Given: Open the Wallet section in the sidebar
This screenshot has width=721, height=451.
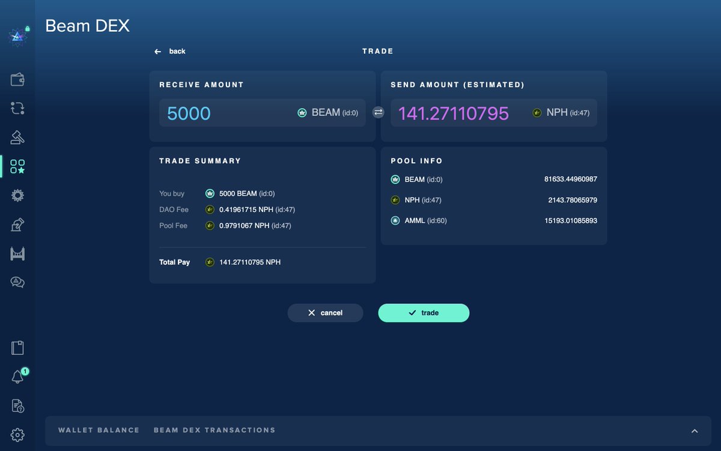Looking at the screenshot, I should pos(17,79).
